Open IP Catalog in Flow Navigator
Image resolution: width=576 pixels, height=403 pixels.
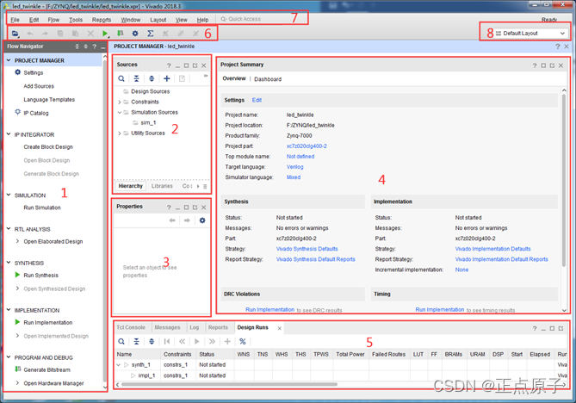[x=36, y=113]
